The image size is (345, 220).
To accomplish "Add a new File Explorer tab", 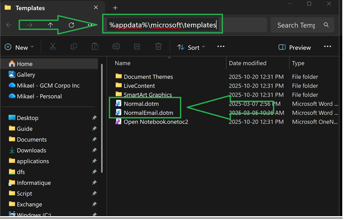I will [x=115, y=8].
